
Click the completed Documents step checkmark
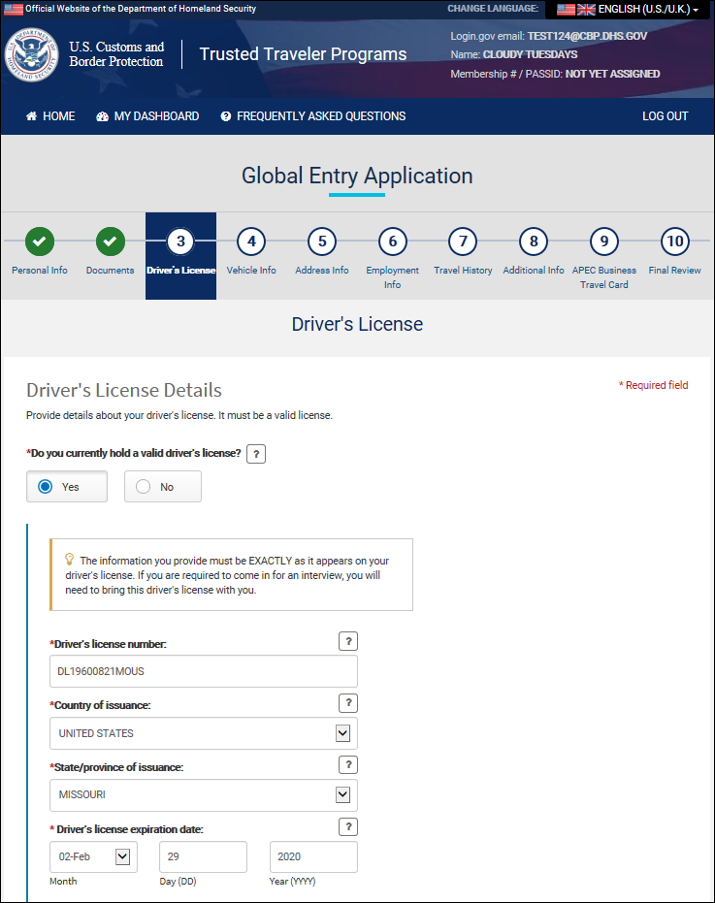coord(110,241)
